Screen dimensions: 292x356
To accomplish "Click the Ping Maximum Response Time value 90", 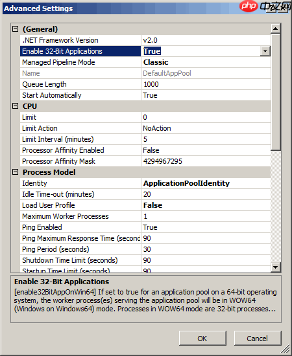I will click(x=147, y=238).
